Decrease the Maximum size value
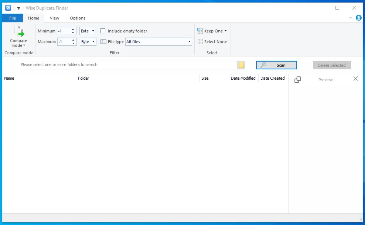 (x=73, y=43)
